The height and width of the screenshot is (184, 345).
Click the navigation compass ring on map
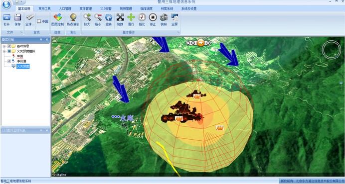[331, 50]
